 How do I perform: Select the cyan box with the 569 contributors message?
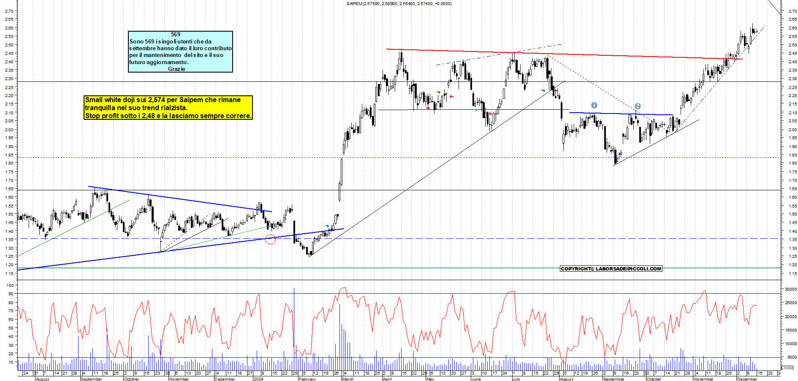pyautogui.click(x=180, y=51)
